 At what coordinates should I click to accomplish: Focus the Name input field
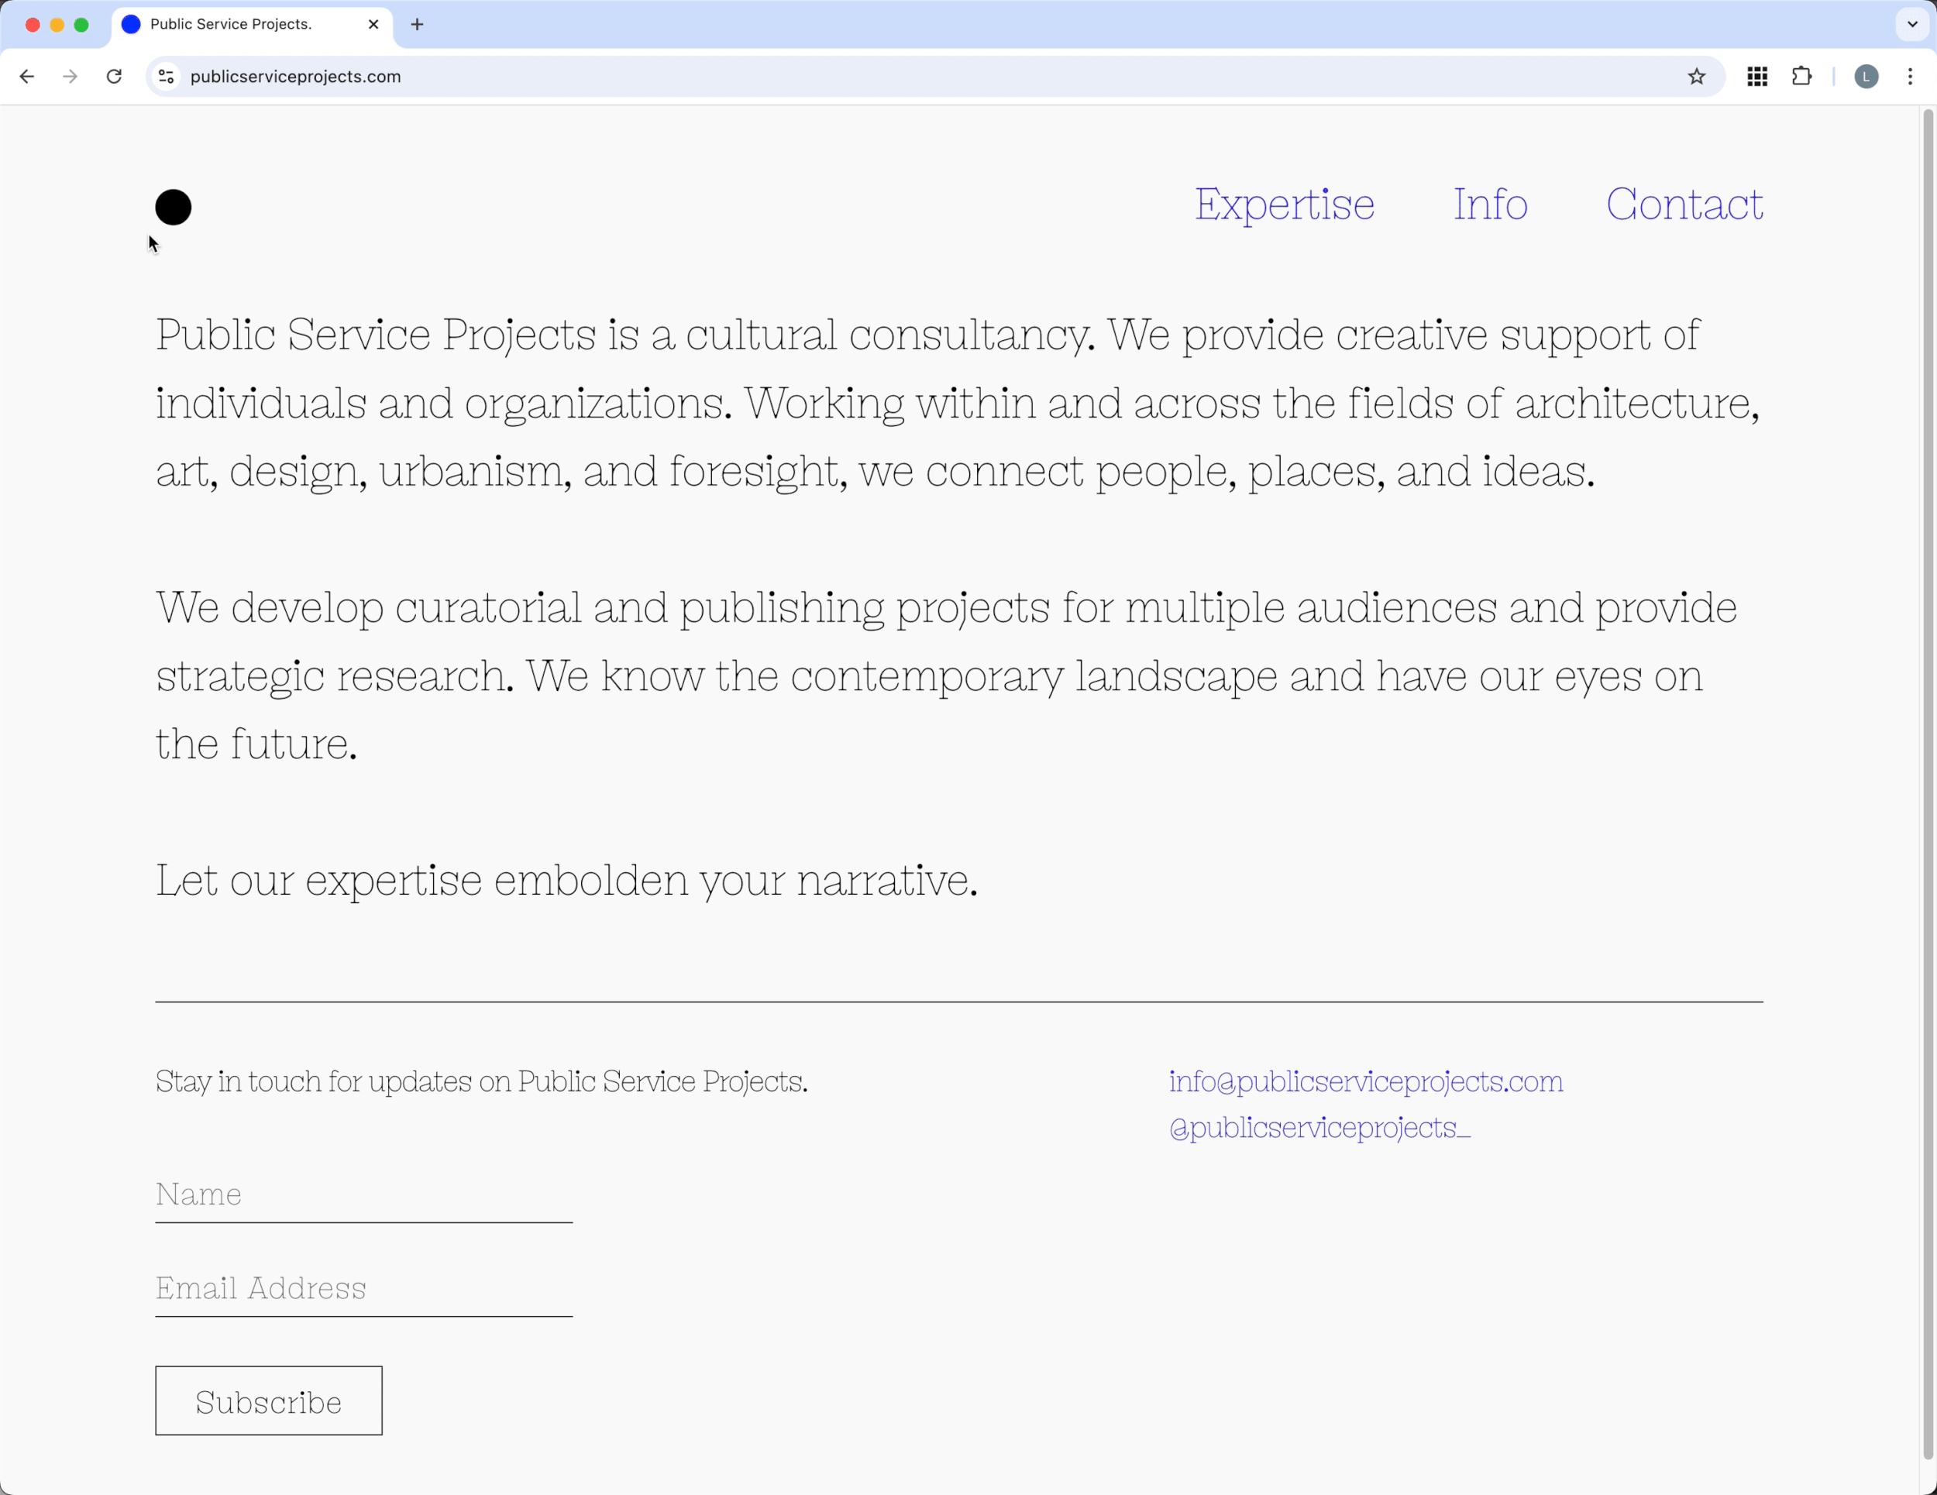coord(363,1194)
